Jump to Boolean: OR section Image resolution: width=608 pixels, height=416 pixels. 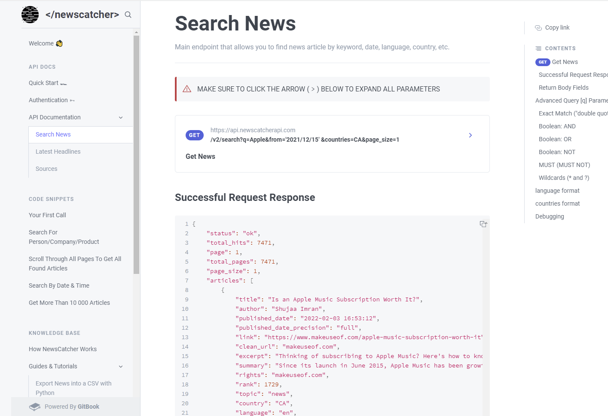tap(555, 139)
